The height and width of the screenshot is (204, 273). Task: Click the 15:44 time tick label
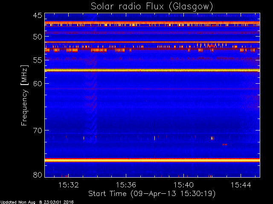(241, 185)
